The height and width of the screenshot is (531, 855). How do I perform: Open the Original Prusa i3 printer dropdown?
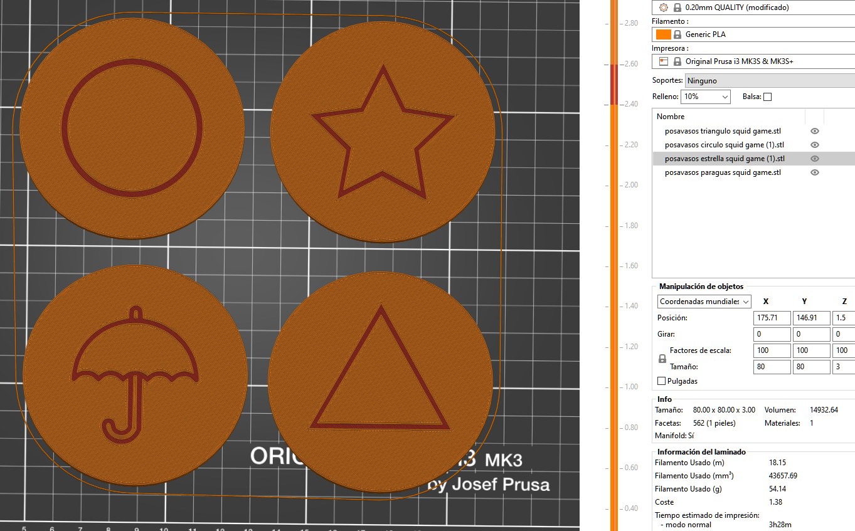pyautogui.click(x=753, y=61)
